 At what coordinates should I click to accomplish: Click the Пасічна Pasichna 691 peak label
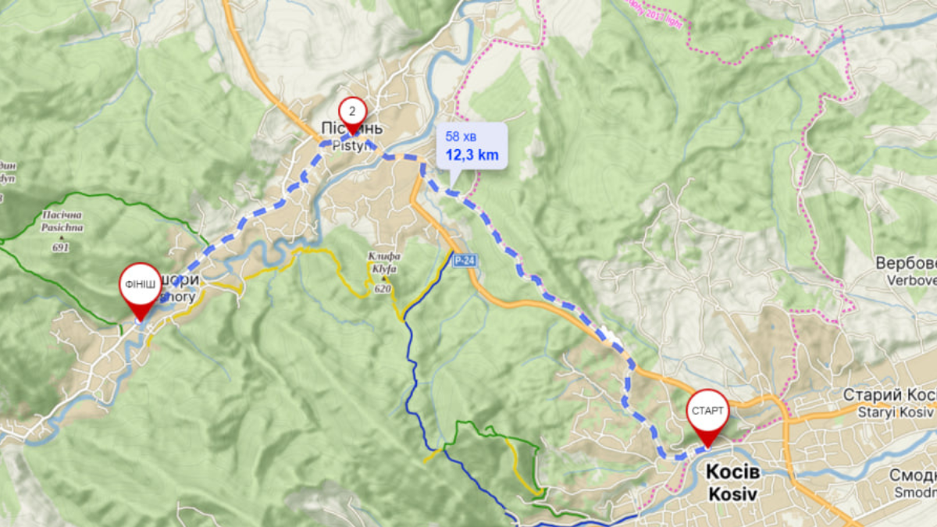tap(61, 231)
